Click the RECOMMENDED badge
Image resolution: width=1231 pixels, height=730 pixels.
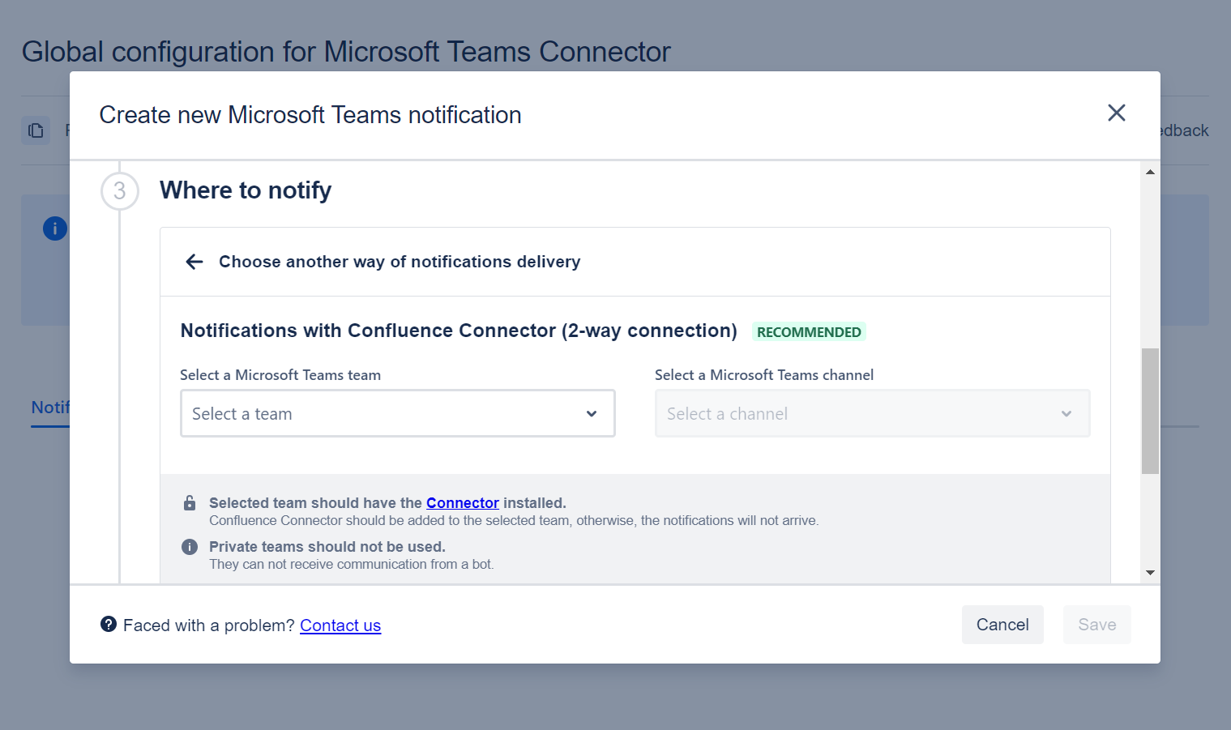click(809, 332)
